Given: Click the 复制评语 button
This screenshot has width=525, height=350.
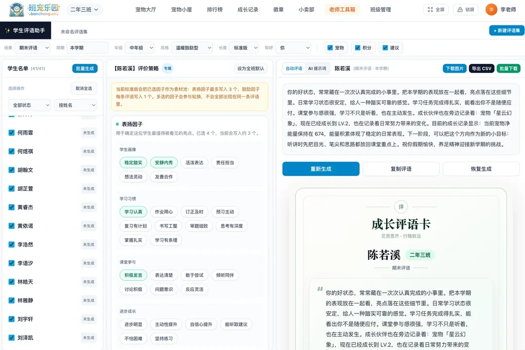Looking at the screenshot, I should click(x=401, y=169).
